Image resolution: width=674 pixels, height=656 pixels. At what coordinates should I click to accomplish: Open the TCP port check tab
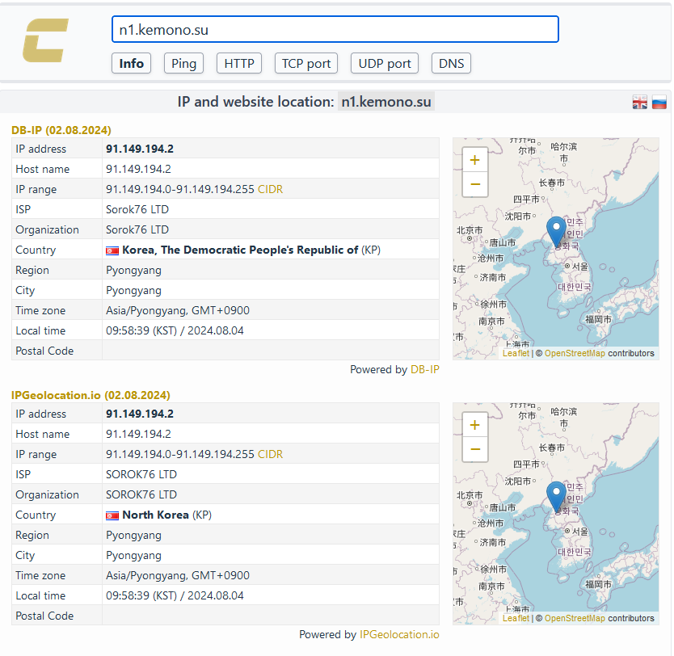[306, 63]
